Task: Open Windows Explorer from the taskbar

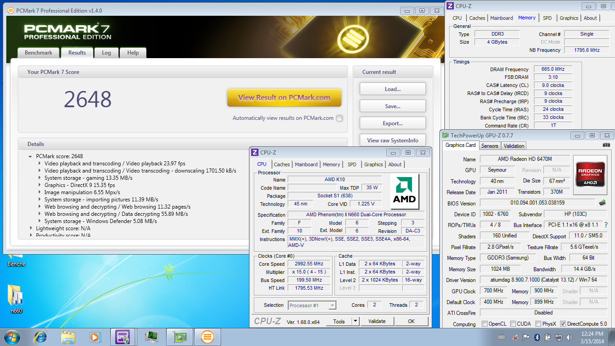Action: click(68, 337)
